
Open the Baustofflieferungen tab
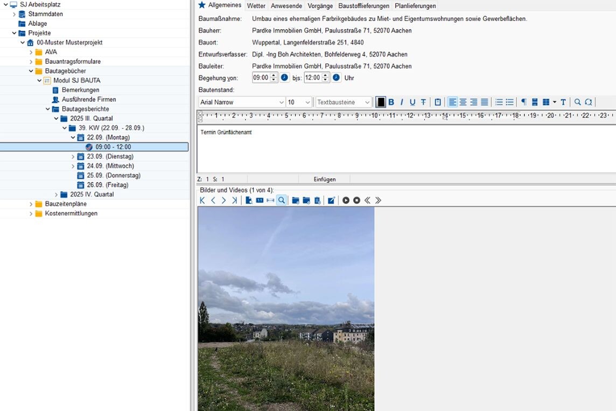point(363,6)
